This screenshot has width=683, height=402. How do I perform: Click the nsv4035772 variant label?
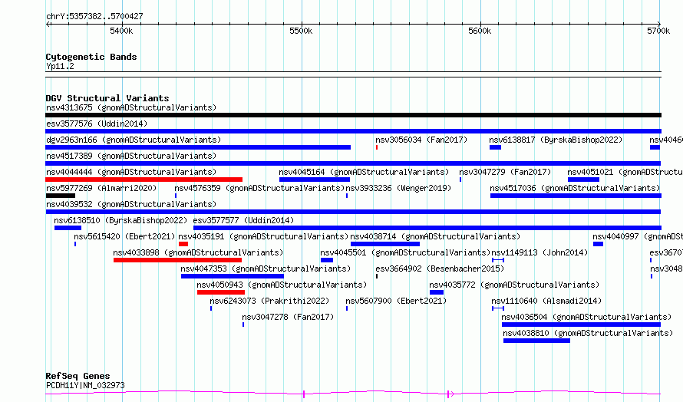514,285
